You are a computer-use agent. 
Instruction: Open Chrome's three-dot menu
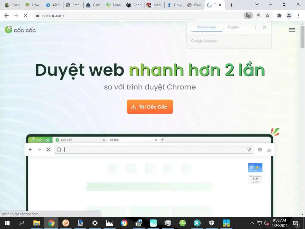298,16
